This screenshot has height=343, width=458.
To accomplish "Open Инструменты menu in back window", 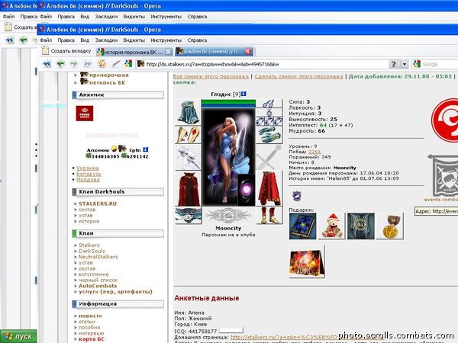I will 166,17.
